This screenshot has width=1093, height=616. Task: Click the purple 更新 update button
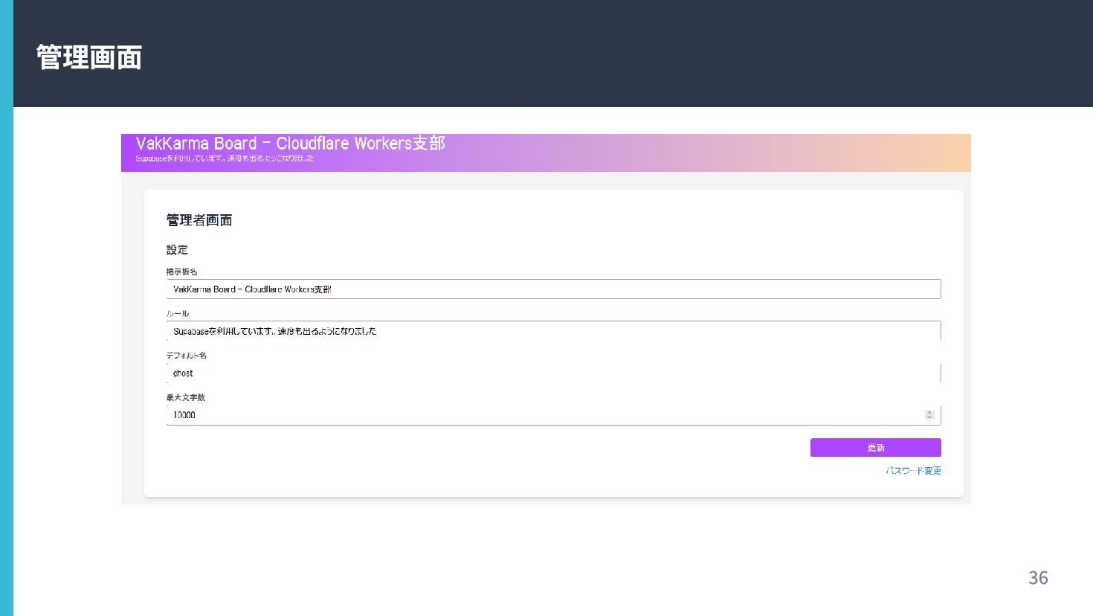coord(876,448)
